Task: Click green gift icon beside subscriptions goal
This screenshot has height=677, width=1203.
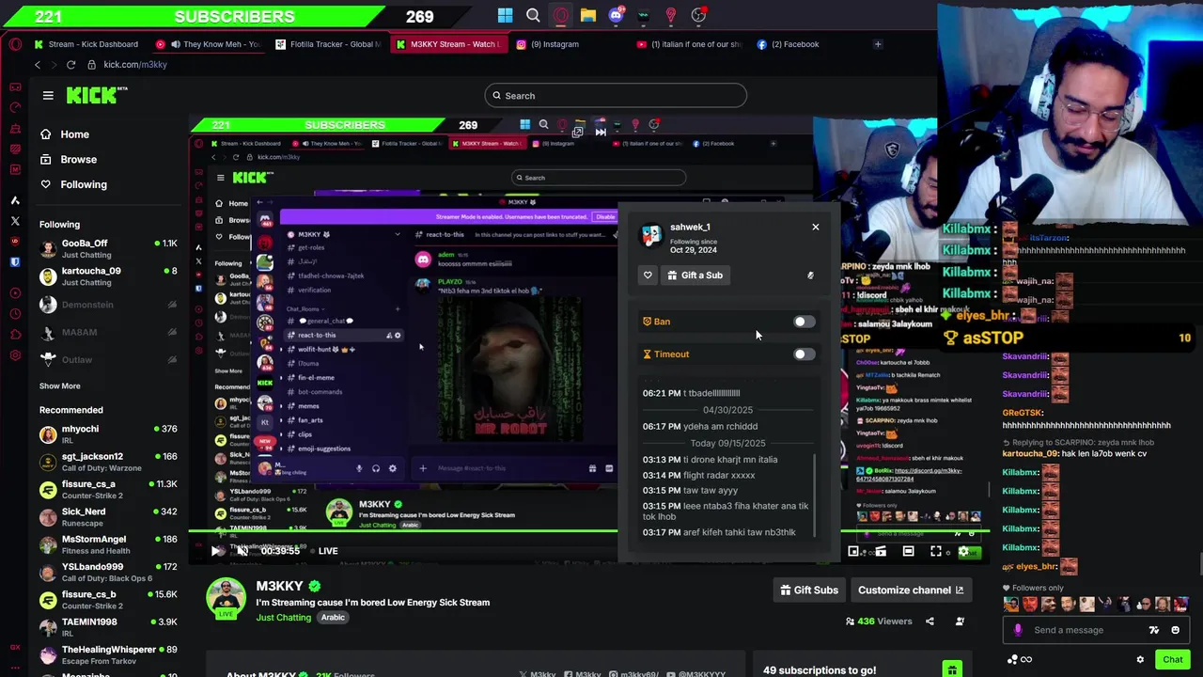Action: pos(952,669)
